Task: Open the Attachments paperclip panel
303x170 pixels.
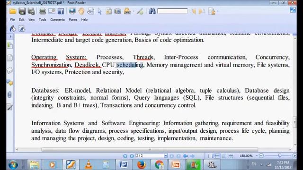Action: [x=9, y=94]
